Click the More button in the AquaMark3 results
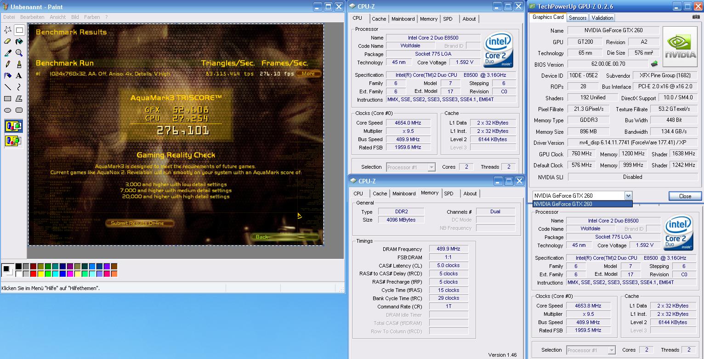The image size is (704, 359). pyautogui.click(x=308, y=74)
